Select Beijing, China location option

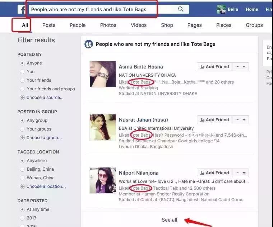coord(22,169)
